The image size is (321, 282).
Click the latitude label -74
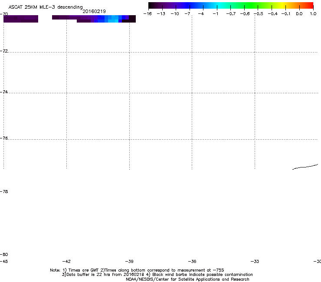[x=4, y=92]
